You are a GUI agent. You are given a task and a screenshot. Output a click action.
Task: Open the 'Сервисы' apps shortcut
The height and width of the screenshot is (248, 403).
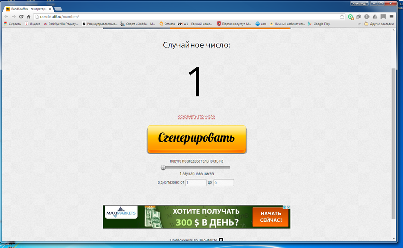click(x=13, y=24)
